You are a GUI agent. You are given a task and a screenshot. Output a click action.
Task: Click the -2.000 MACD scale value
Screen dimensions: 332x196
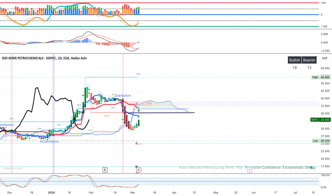324,51
